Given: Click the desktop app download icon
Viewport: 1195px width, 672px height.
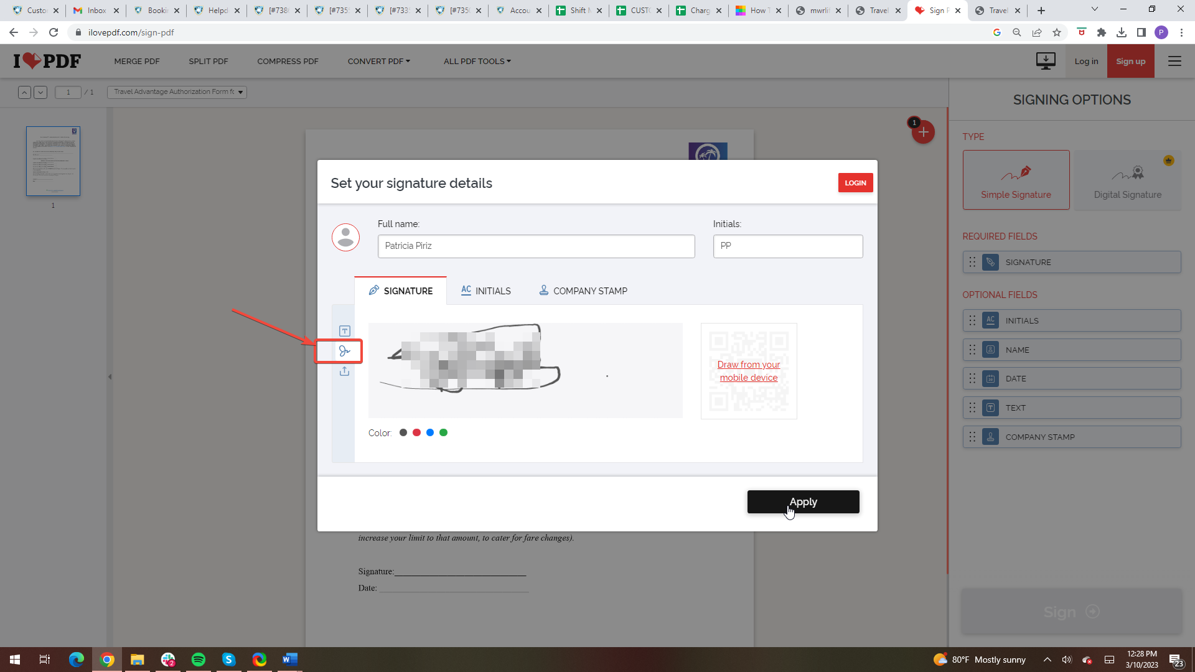Looking at the screenshot, I should point(1045,61).
